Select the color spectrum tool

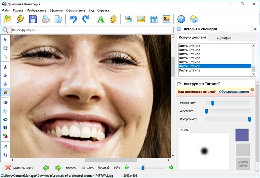click(5, 128)
